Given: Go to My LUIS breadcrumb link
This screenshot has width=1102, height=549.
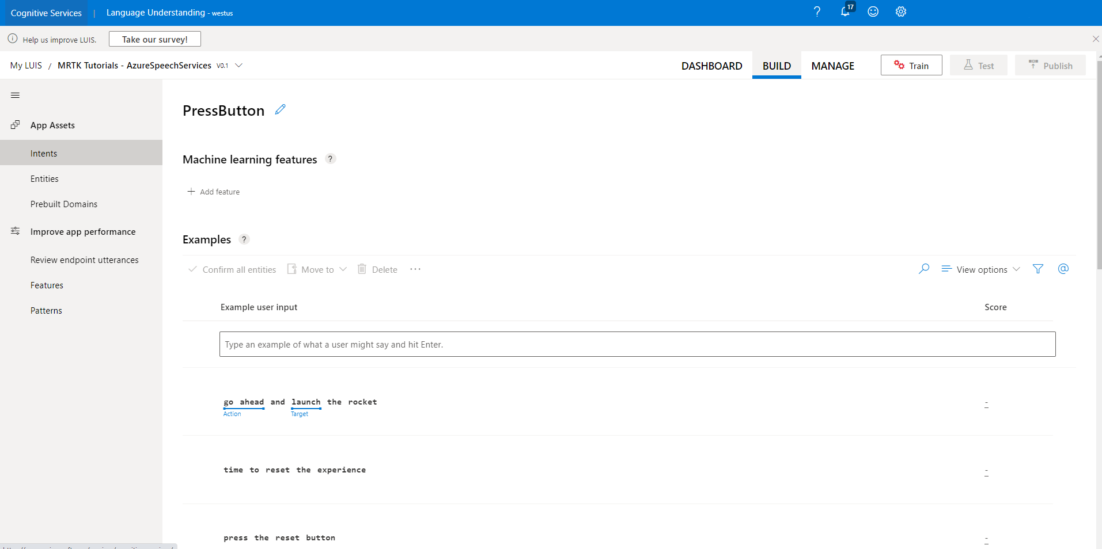Looking at the screenshot, I should tap(26, 66).
